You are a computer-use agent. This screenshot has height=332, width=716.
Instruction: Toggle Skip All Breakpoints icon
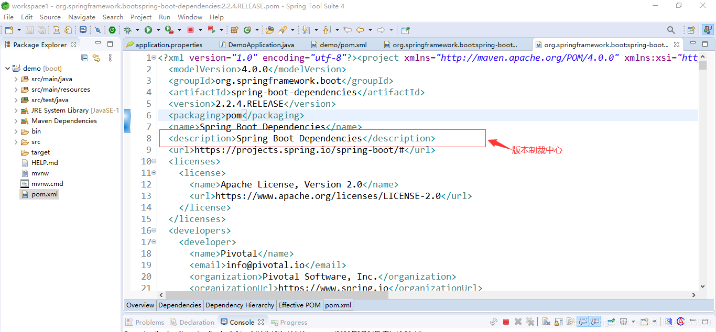point(97,30)
